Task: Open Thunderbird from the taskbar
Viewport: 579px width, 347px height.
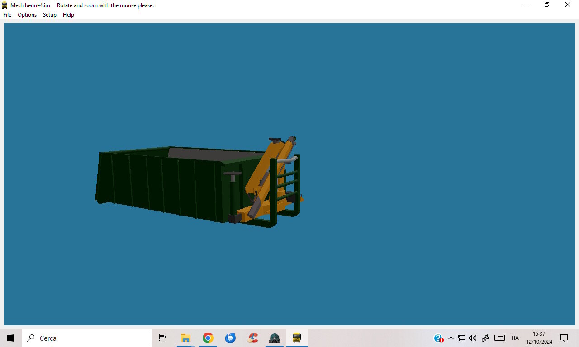Action: click(230, 338)
